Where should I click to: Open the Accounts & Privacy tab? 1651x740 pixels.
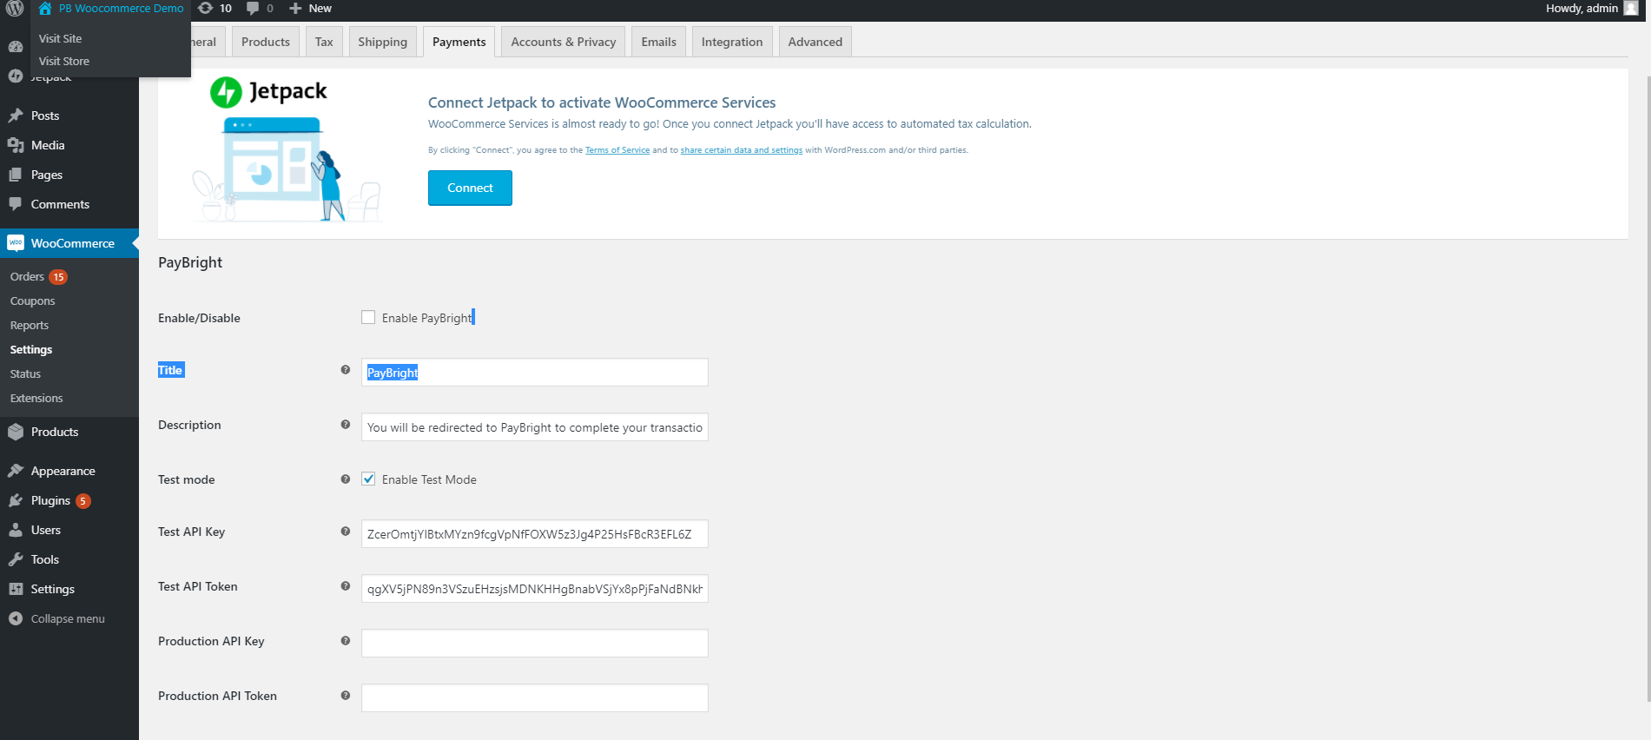(x=564, y=42)
